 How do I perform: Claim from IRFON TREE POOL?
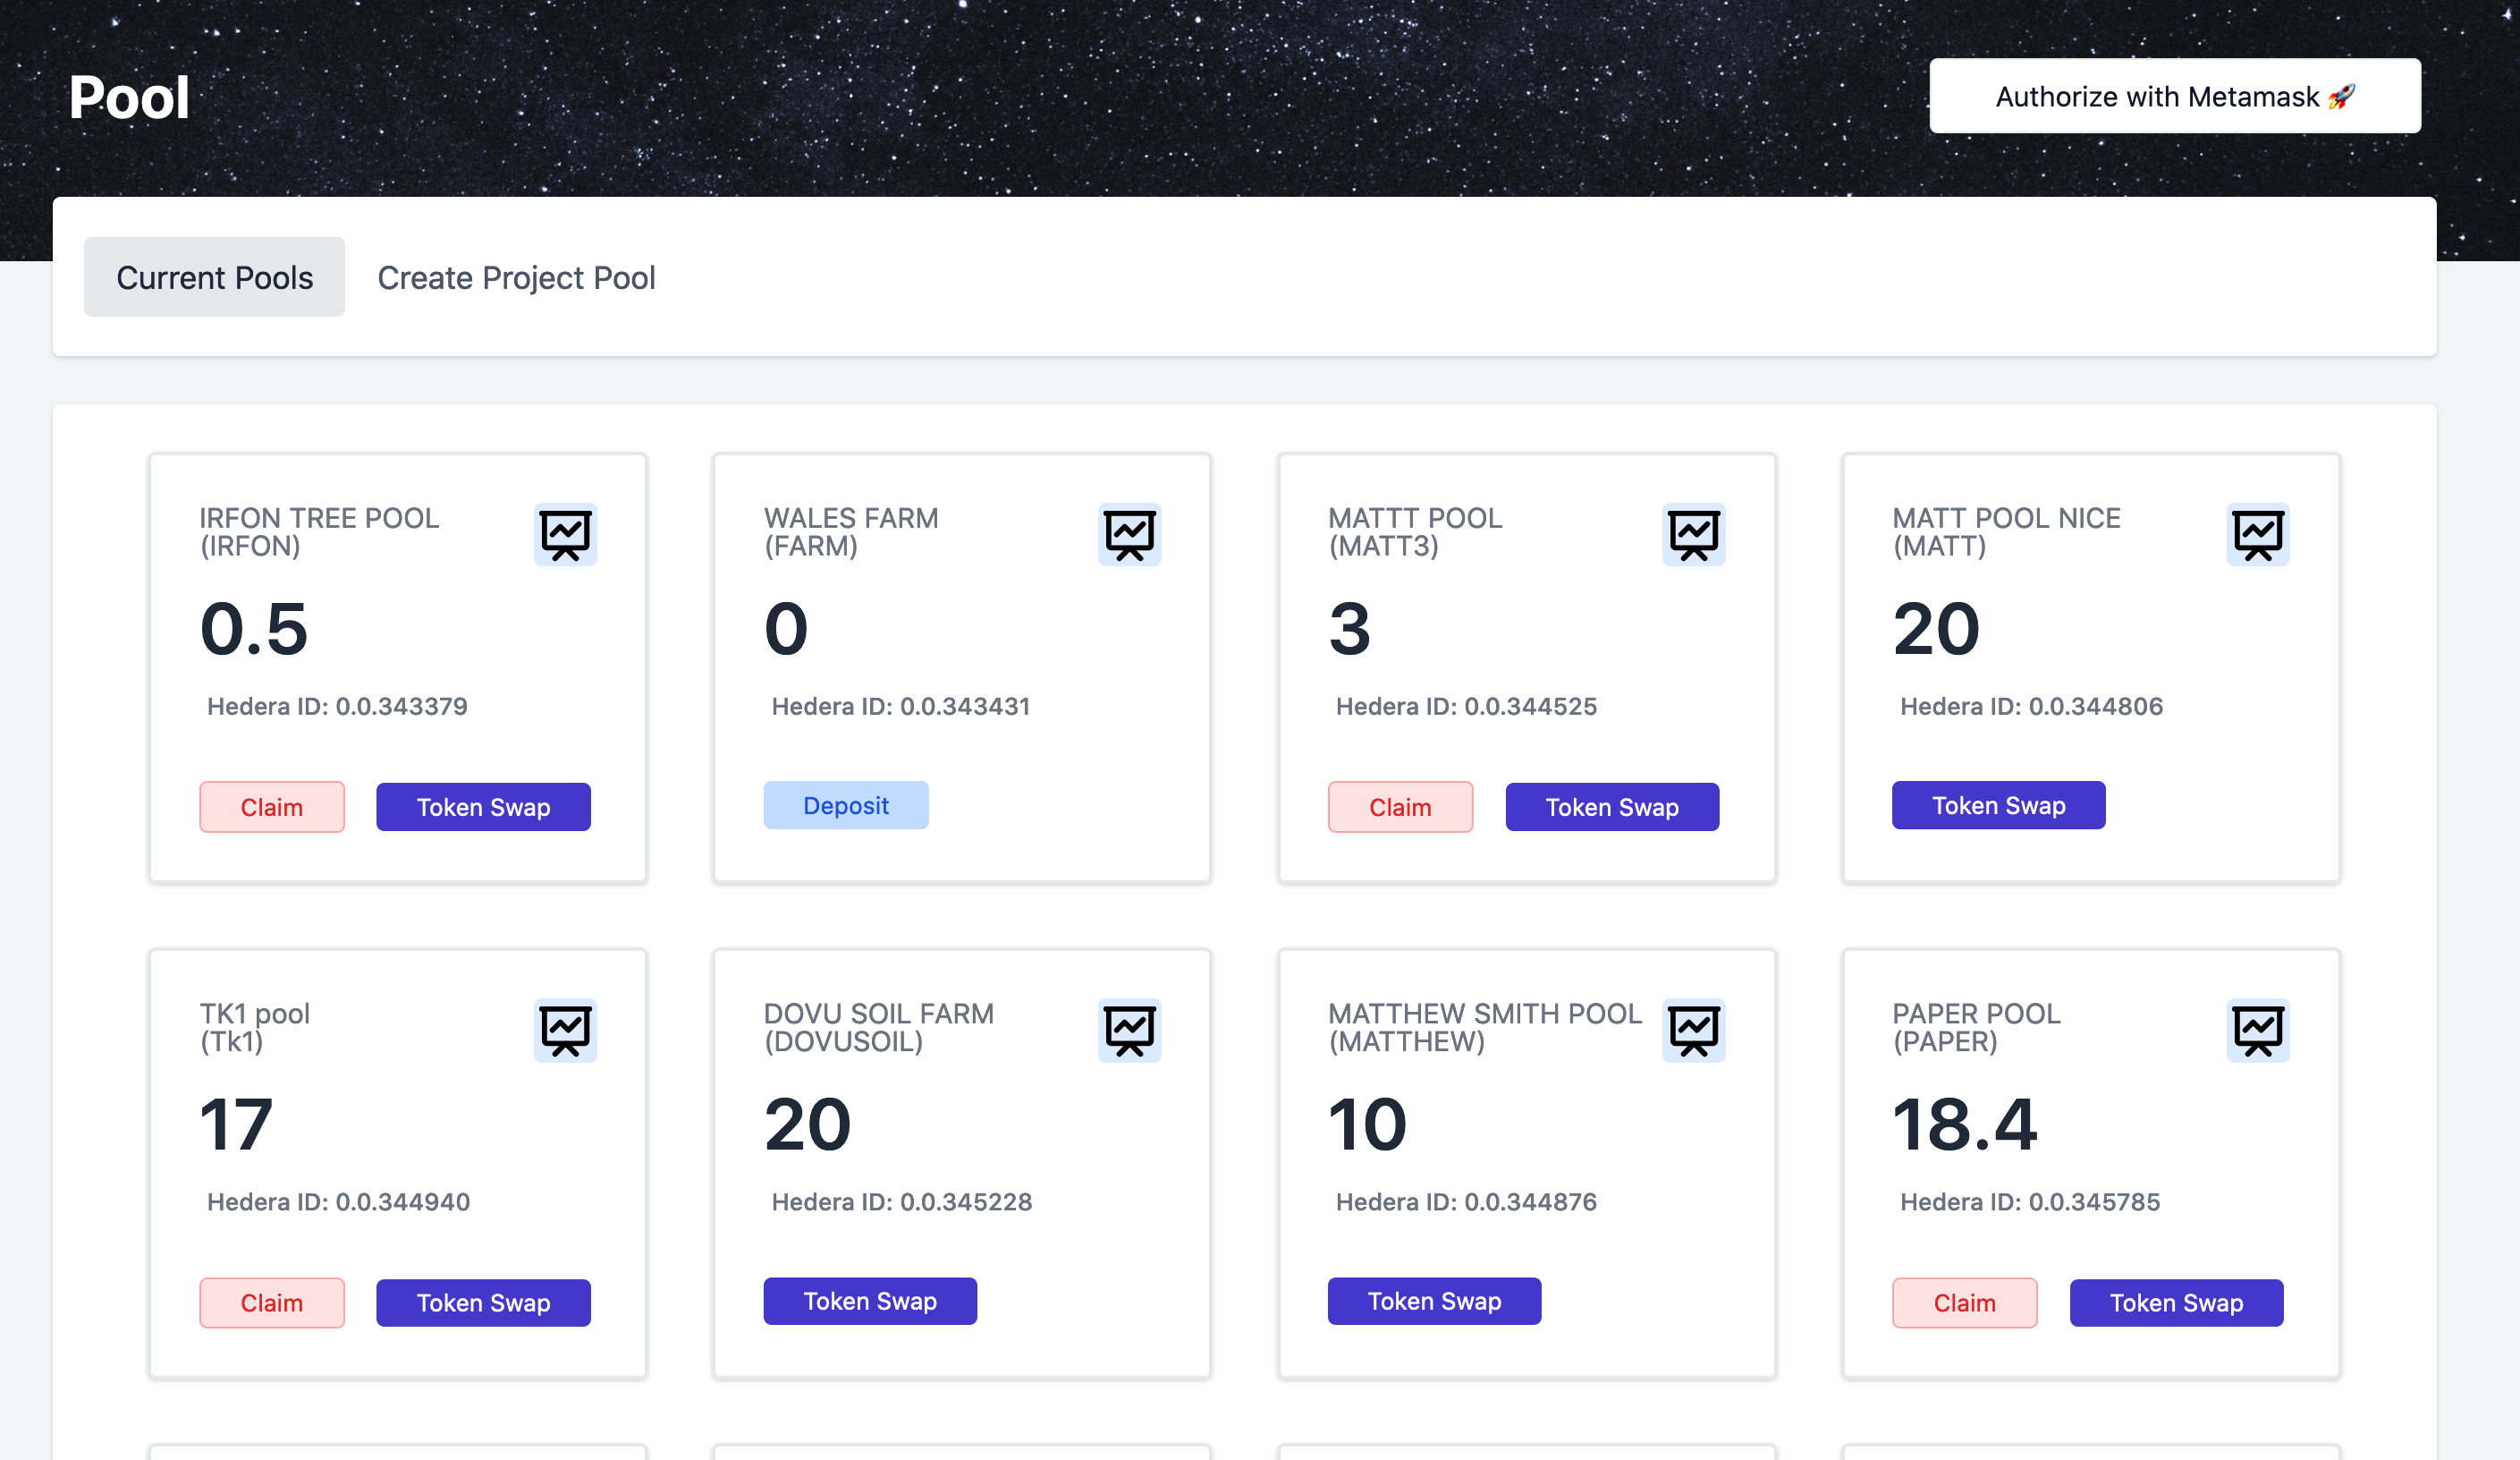[271, 807]
